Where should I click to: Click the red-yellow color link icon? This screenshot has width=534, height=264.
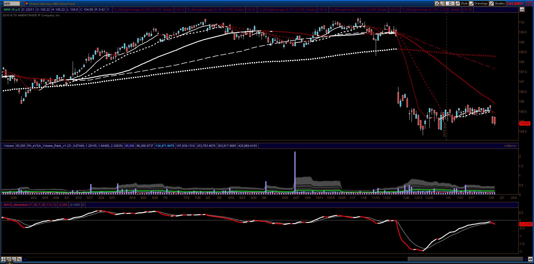(x=27, y=4)
